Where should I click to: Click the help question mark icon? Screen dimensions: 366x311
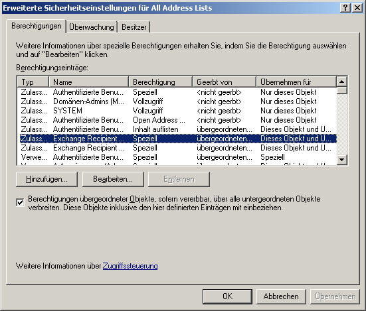[345, 8]
